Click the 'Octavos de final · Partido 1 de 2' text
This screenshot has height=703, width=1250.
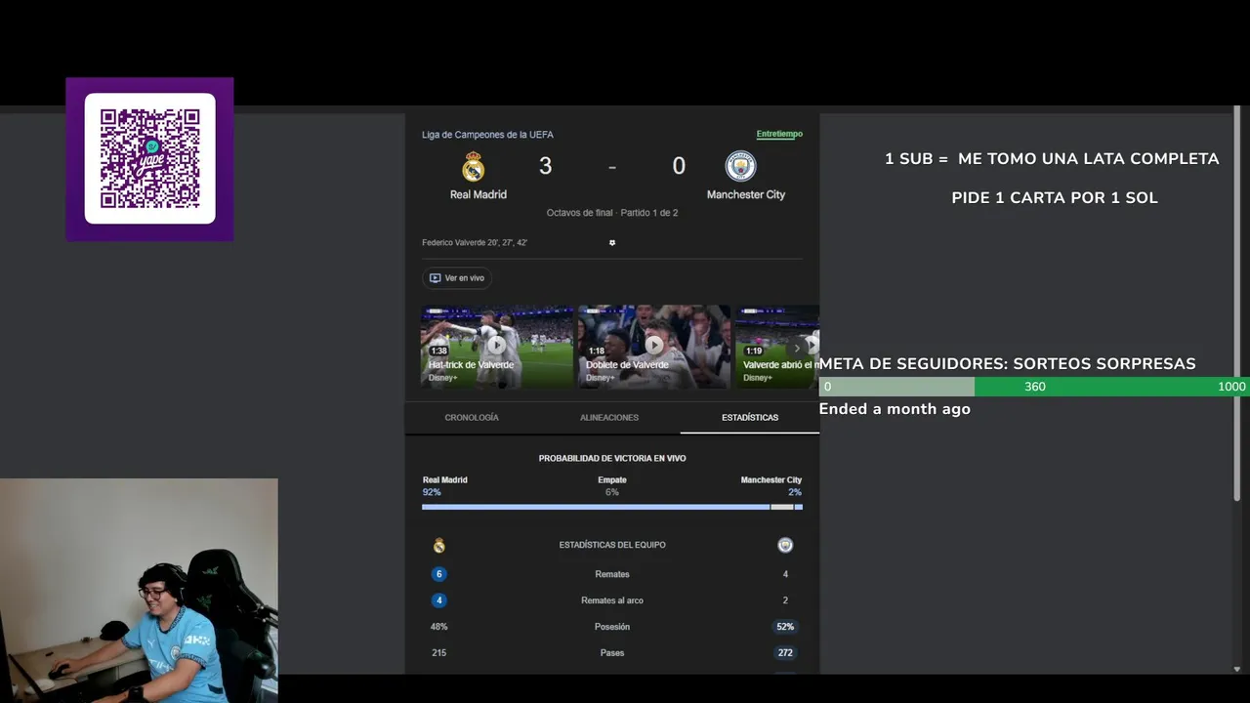(x=612, y=213)
